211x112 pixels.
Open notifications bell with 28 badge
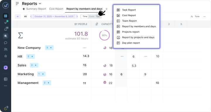click(x=6, y=29)
